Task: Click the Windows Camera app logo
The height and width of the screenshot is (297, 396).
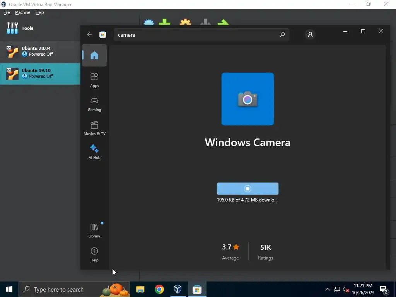Action: pyautogui.click(x=247, y=99)
